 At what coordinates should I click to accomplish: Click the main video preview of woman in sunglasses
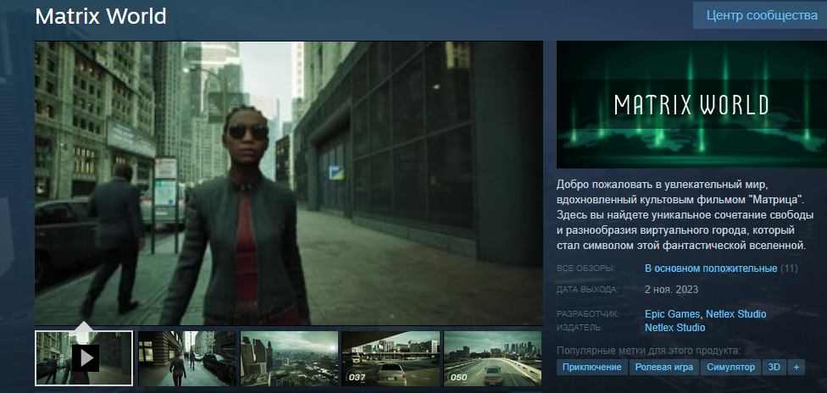(x=288, y=183)
